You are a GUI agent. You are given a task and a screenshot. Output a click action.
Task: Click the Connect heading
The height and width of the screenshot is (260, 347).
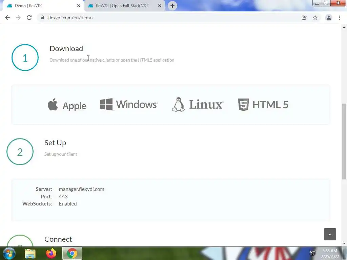[x=58, y=239]
